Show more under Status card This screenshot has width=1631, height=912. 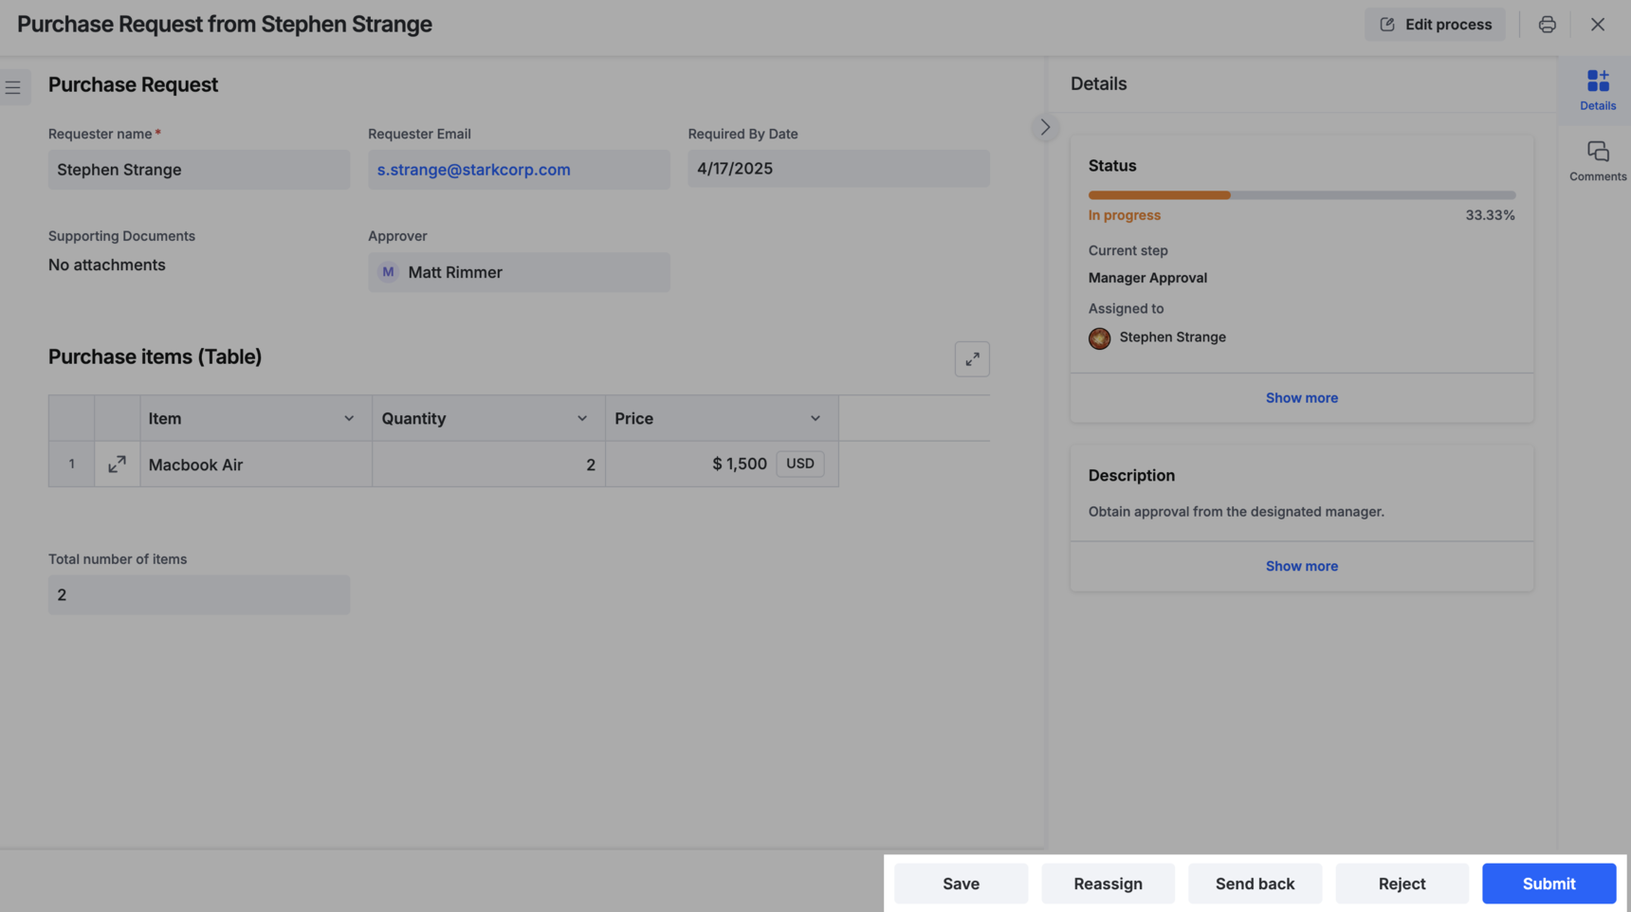1301,398
